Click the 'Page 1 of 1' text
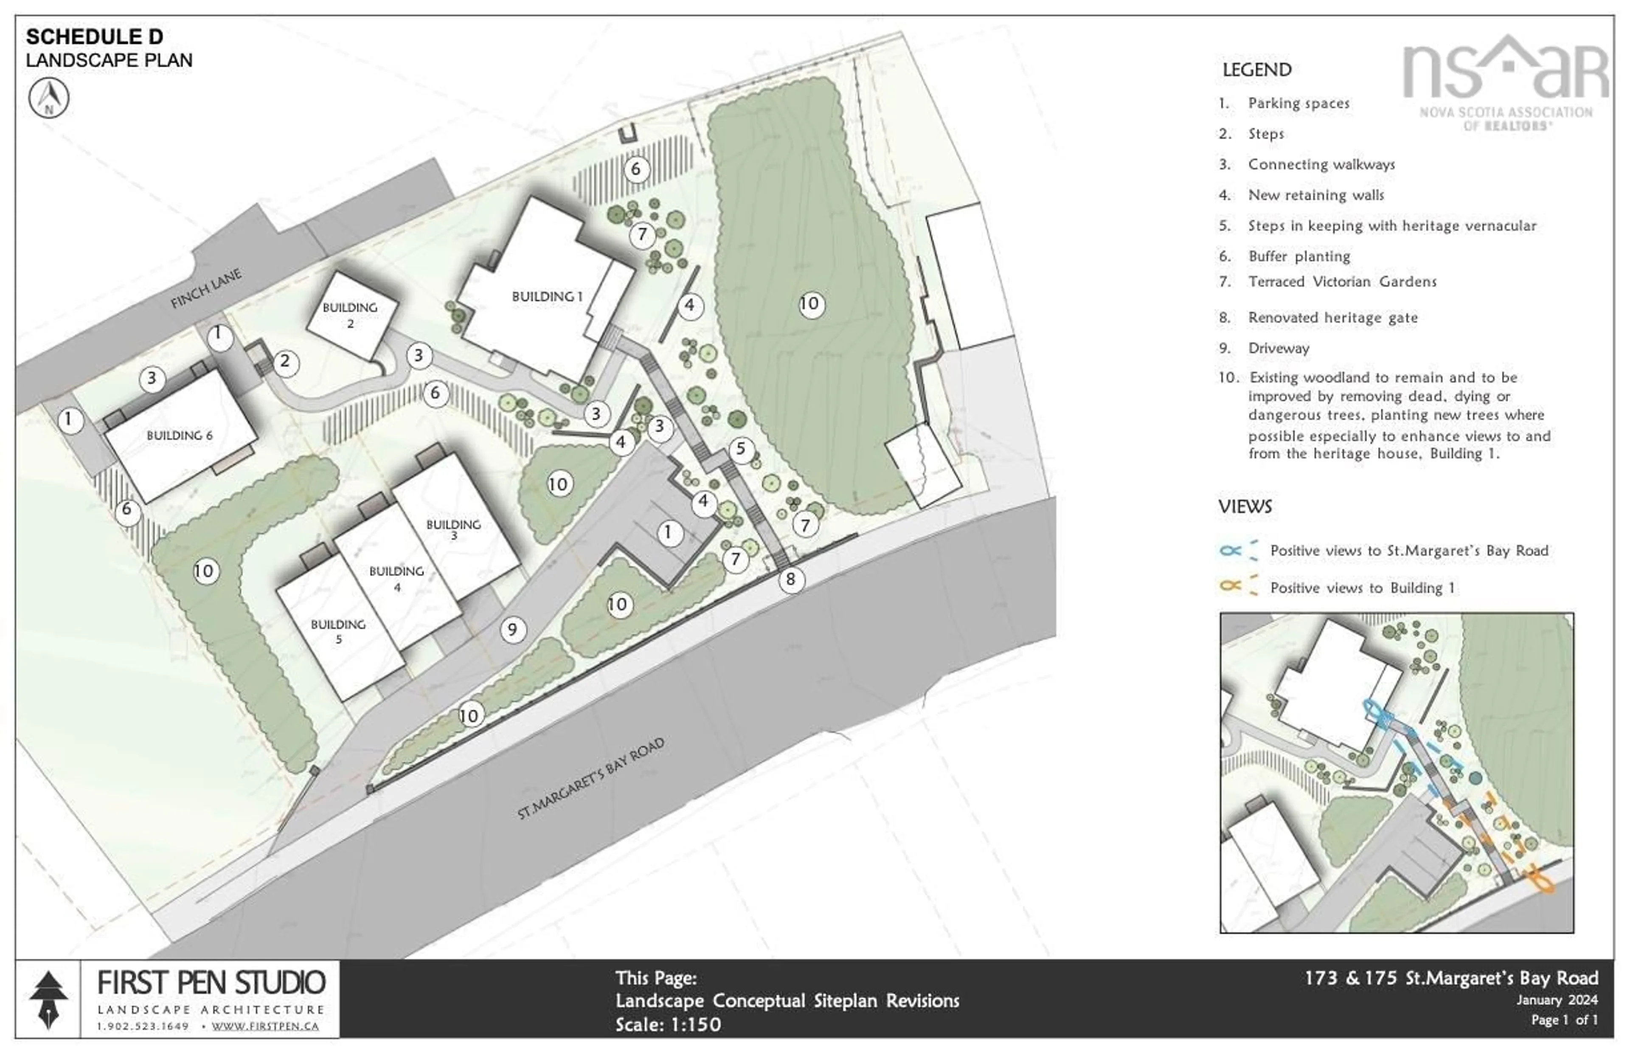The width and height of the screenshot is (1630, 1055). (1564, 1020)
